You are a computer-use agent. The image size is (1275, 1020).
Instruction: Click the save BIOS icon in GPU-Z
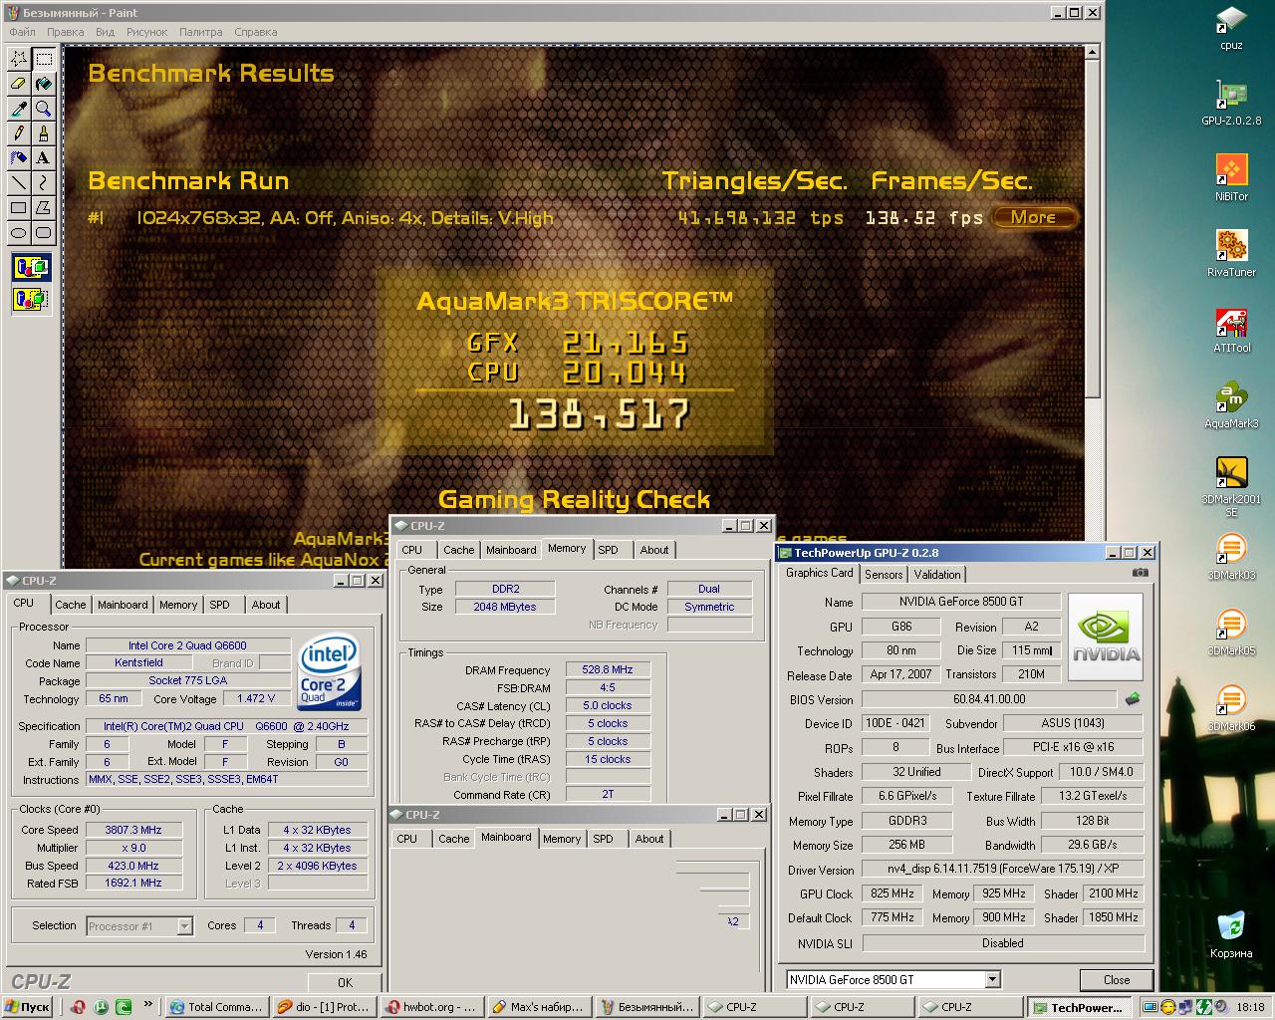pyautogui.click(x=1133, y=699)
